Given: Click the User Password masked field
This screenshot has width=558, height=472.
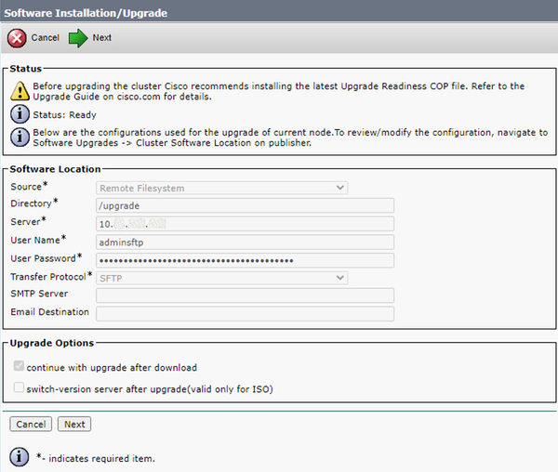Looking at the screenshot, I should [x=245, y=260].
